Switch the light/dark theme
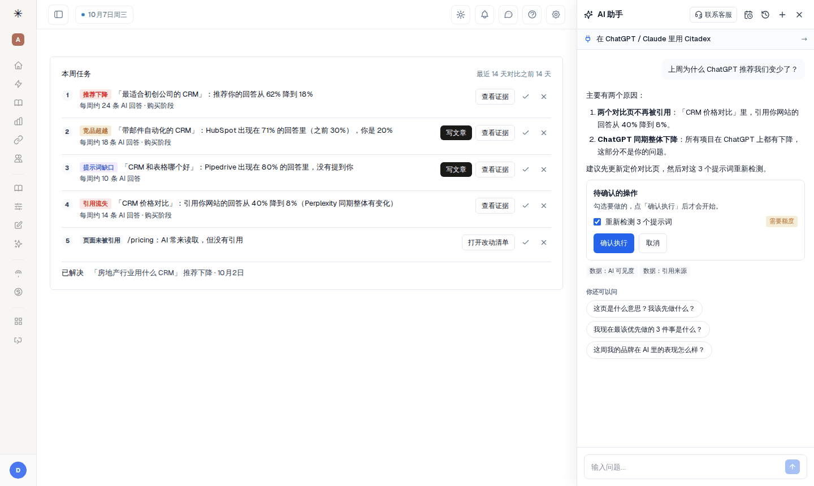The height and width of the screenshot is (486, 814). pos(461,15)
